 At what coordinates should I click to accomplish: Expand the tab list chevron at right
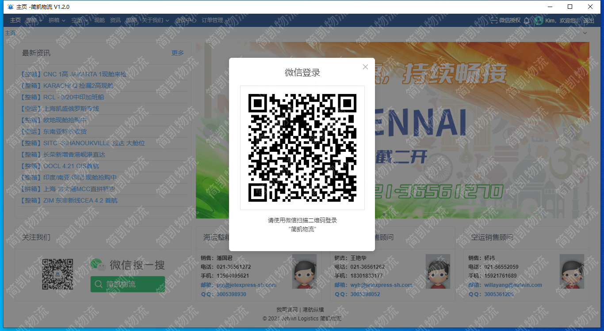[x=585, y=33]
